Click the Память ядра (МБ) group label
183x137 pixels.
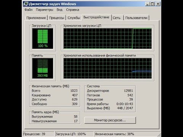[45, 112]
